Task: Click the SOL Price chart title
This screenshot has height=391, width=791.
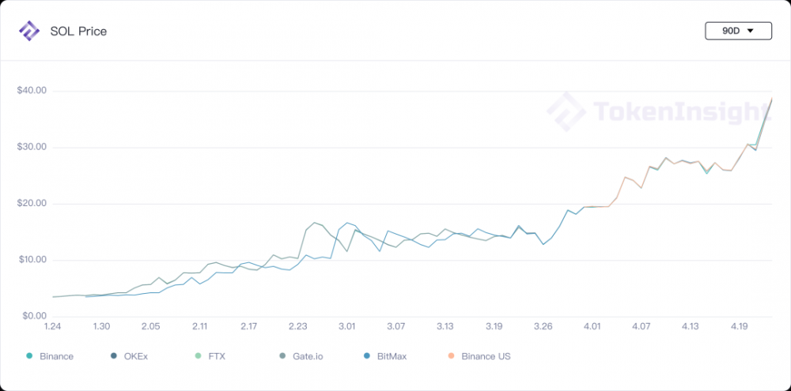Action: click(x=78, y=32)
